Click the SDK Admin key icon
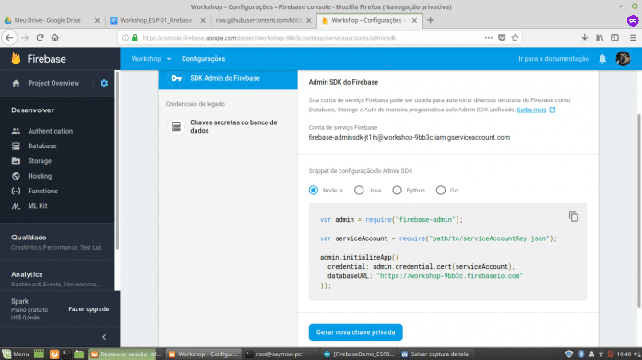Screen dimensions: 642x360 (176, 78)
